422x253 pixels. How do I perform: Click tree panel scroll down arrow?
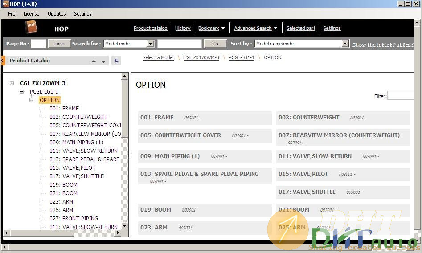click(x=125, y=226)
